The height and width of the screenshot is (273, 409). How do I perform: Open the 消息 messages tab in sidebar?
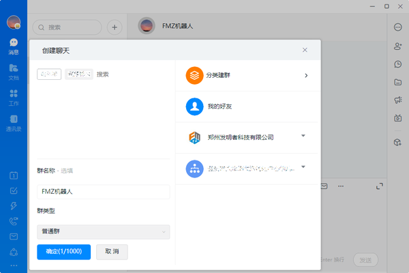click(x=14, y=46)
